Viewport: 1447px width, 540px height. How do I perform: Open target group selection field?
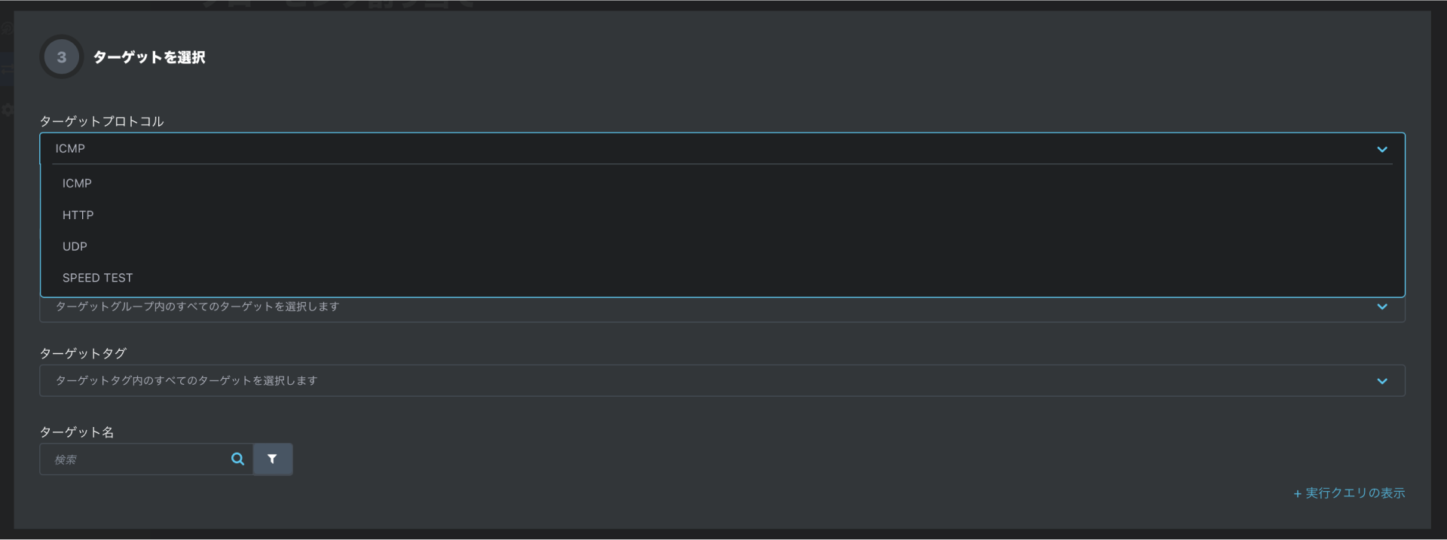tap(722, 309)
